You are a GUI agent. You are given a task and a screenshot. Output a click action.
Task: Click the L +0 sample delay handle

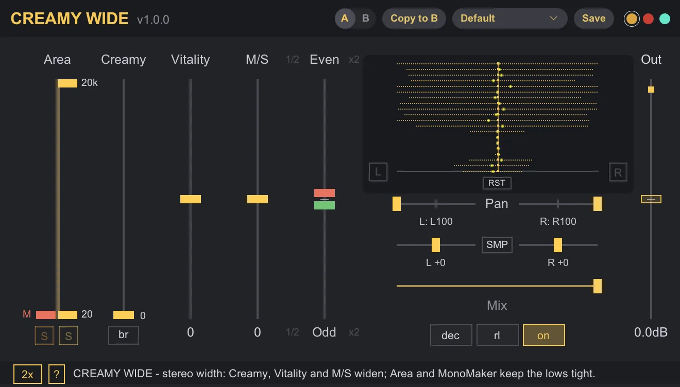436,245
